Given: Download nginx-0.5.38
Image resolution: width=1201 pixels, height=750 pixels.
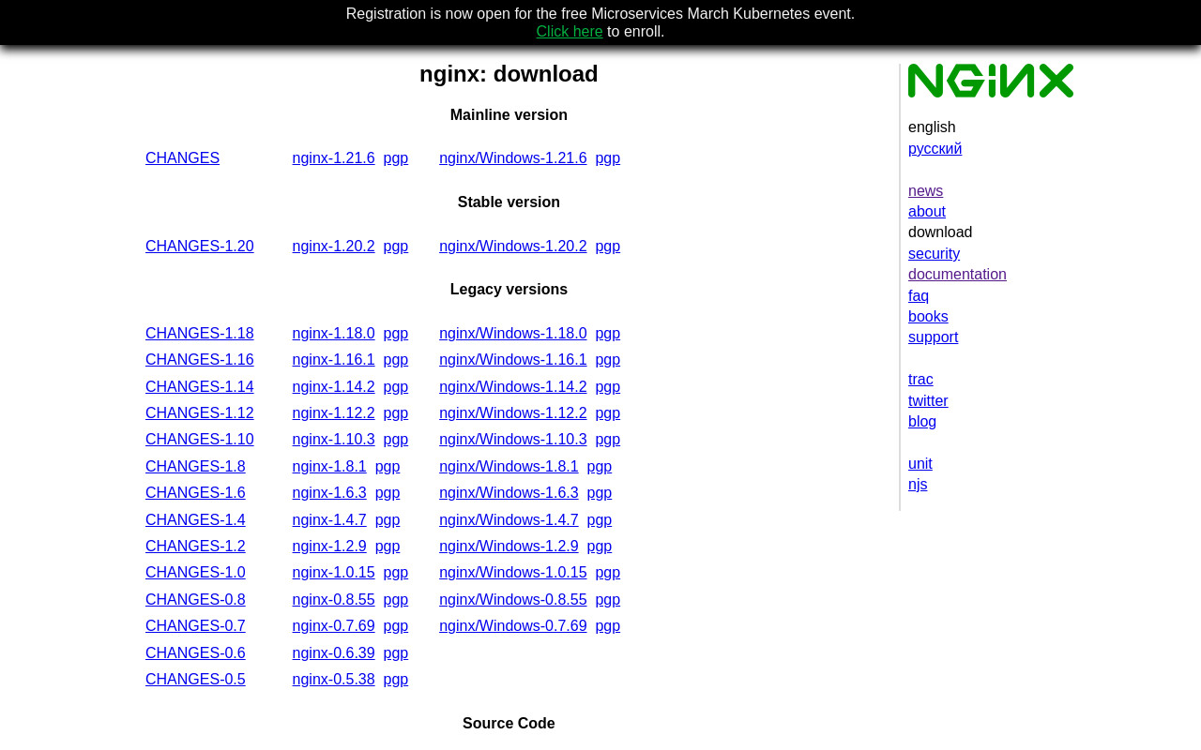Looking at the screenshot, I should point(333,680).
